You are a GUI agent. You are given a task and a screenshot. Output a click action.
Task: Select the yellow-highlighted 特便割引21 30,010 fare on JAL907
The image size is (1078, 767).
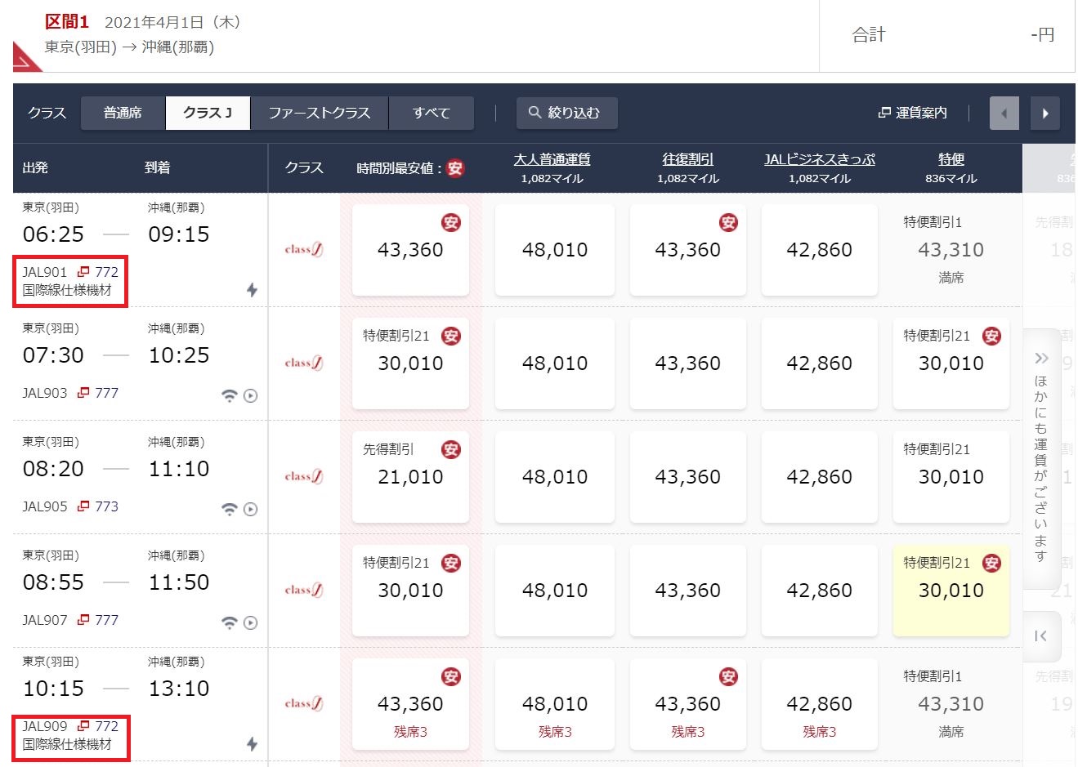click(x=951, y=591)
